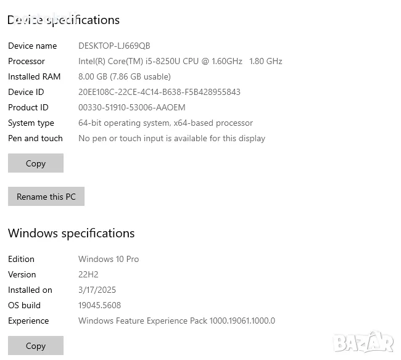Click the Windows Feature Experience Pack value

tap(176, 321)
